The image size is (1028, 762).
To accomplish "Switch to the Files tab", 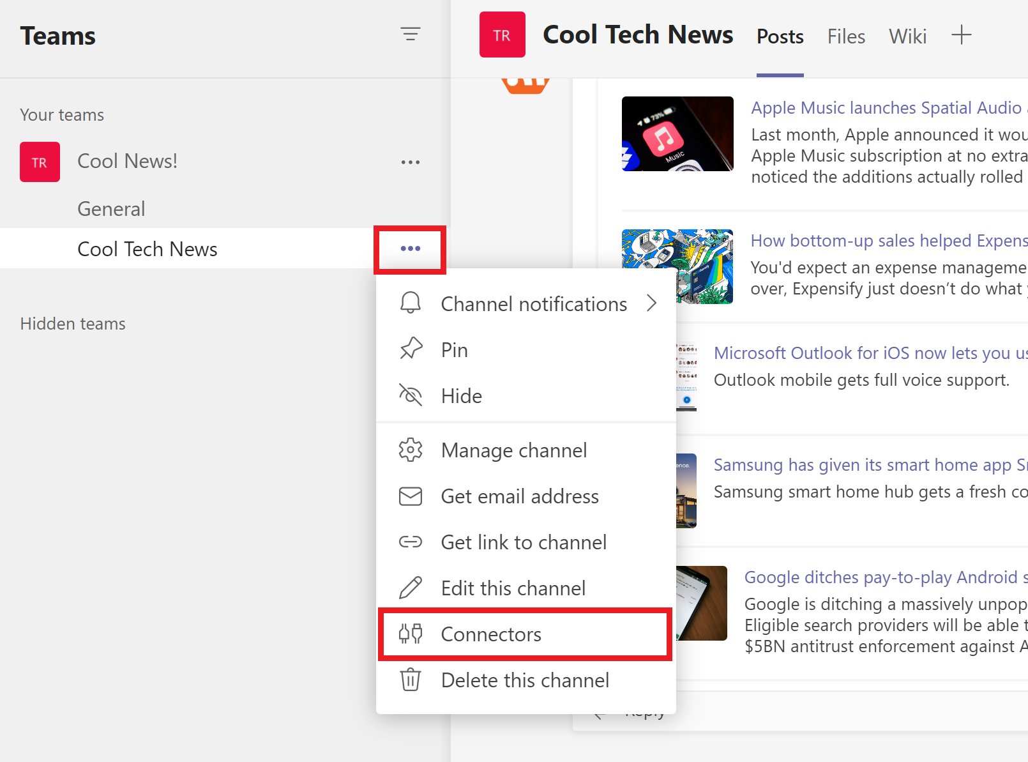I will point(845,36).
